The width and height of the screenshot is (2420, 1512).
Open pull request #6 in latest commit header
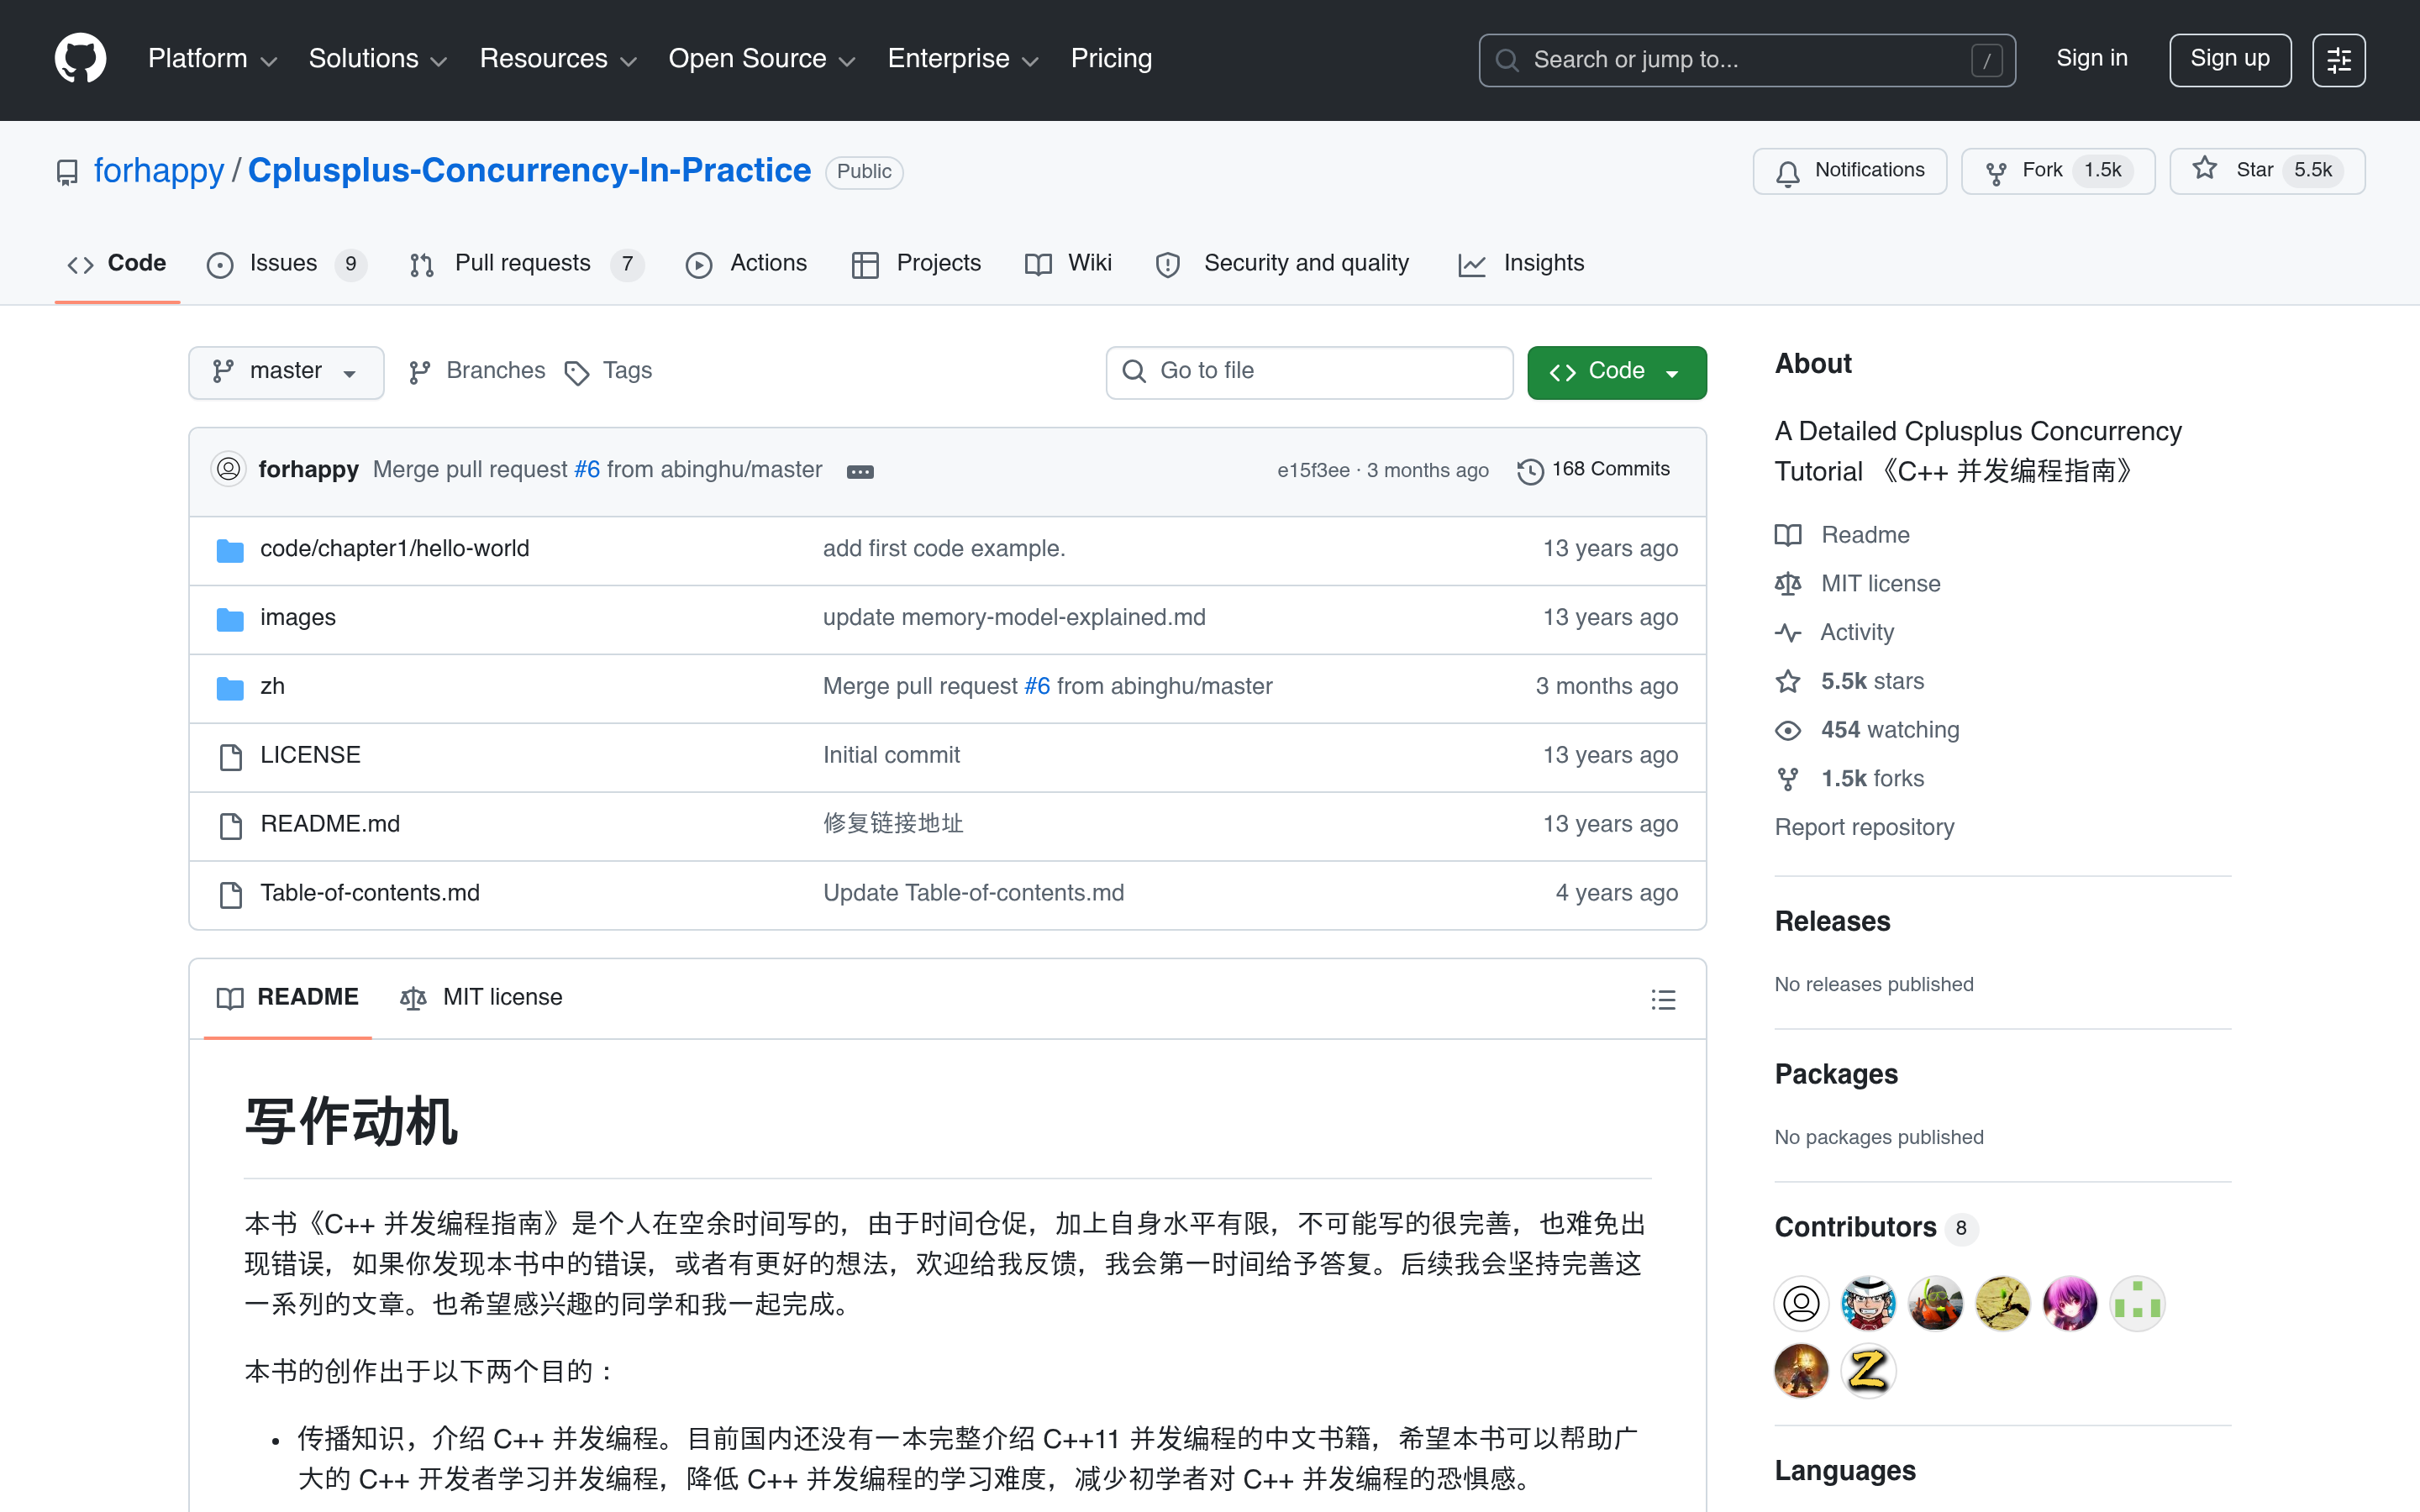coord(587,470)
